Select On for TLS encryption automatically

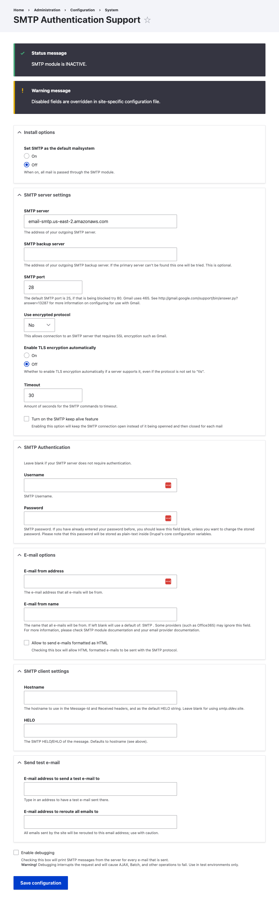coord(27,355)
